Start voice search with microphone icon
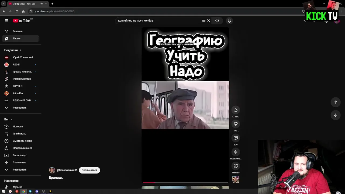This screenshot has height=194, width=345. click(x=229, y=20)
